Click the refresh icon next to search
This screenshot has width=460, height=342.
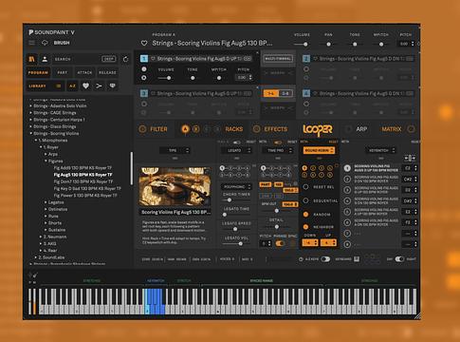125,59
